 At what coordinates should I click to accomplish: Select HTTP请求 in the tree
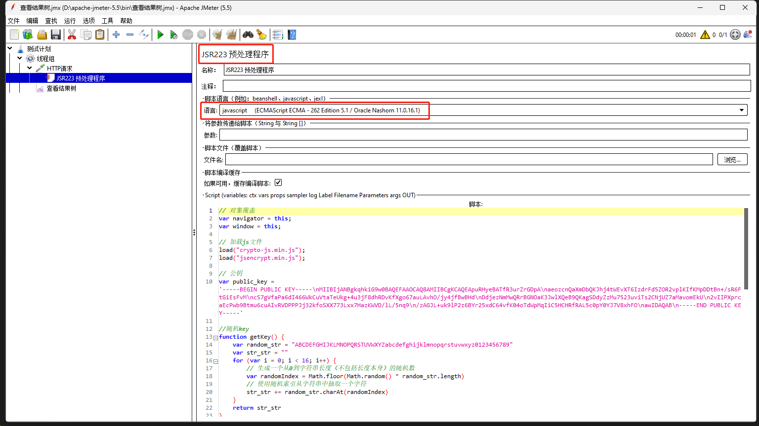point(59,69)
